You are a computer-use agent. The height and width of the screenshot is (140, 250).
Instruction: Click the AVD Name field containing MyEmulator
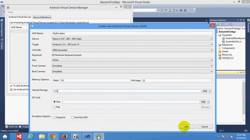point(132,33)
